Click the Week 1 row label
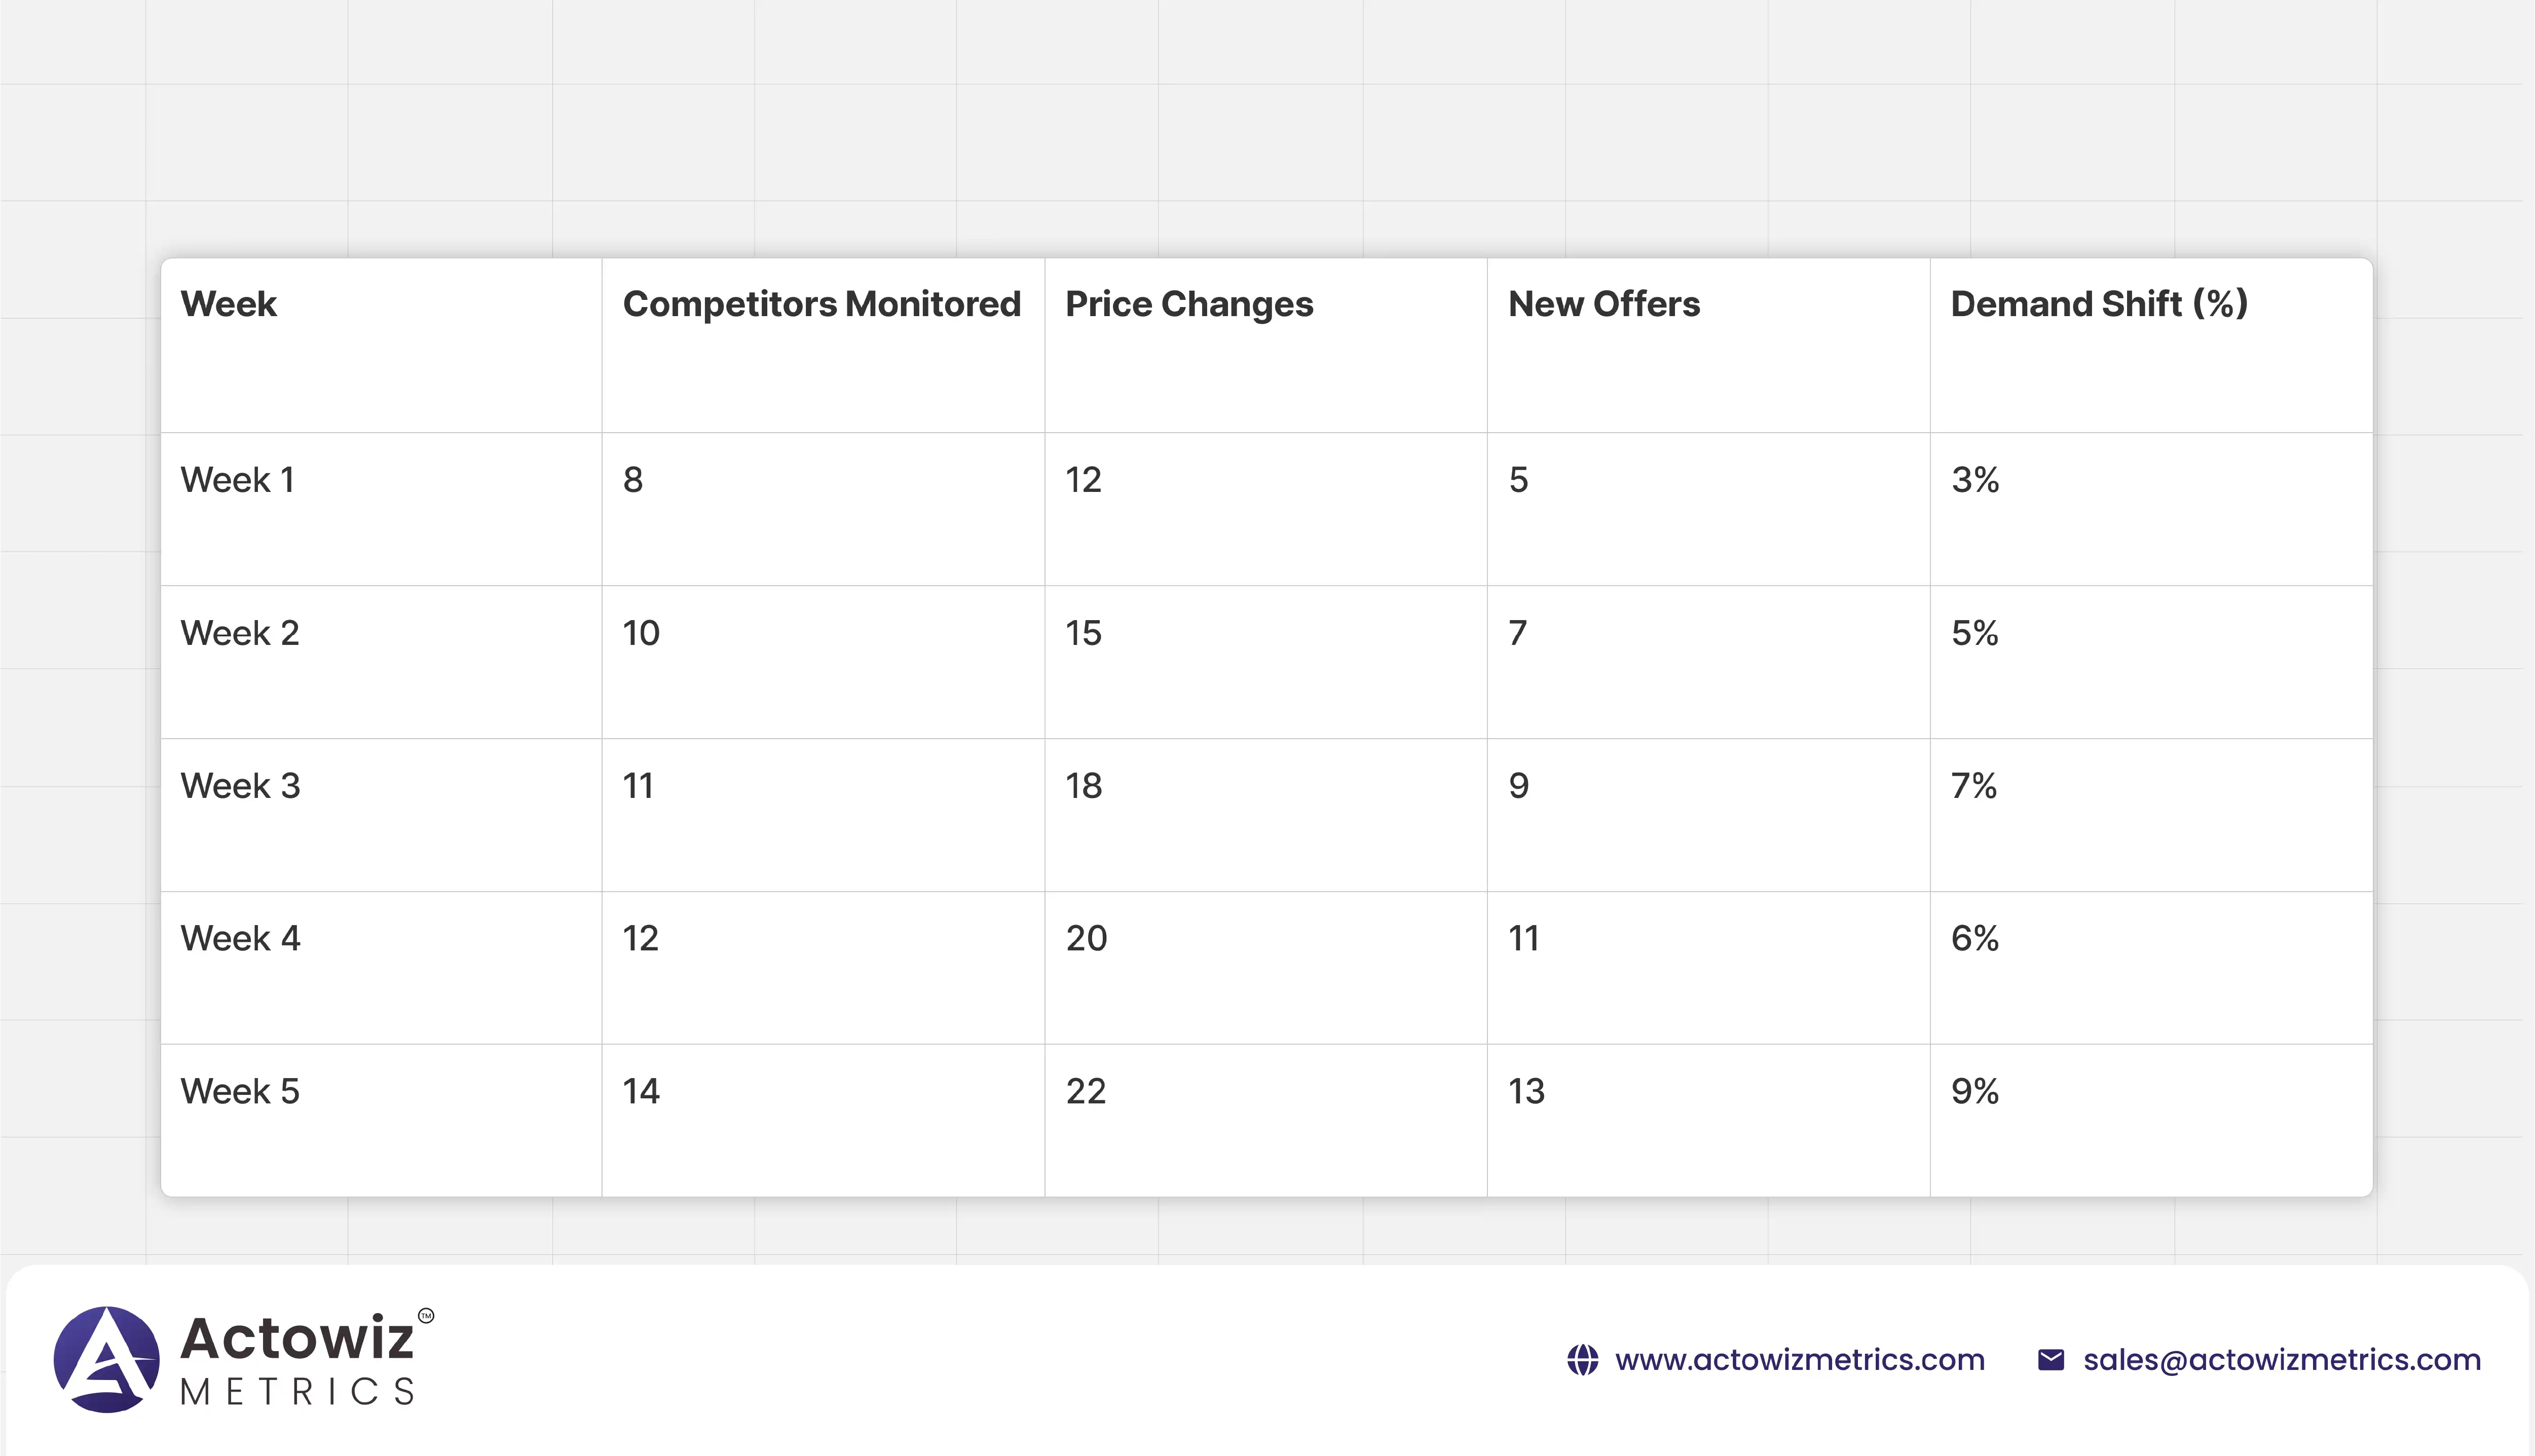The image size is (2535, 1456). [x=237, y=480]
